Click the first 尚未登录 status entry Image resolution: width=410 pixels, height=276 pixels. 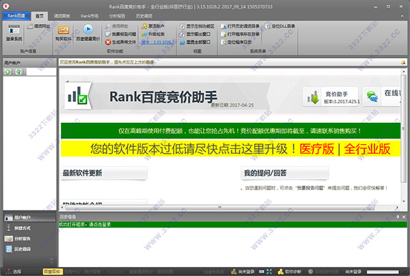(243, 271)
